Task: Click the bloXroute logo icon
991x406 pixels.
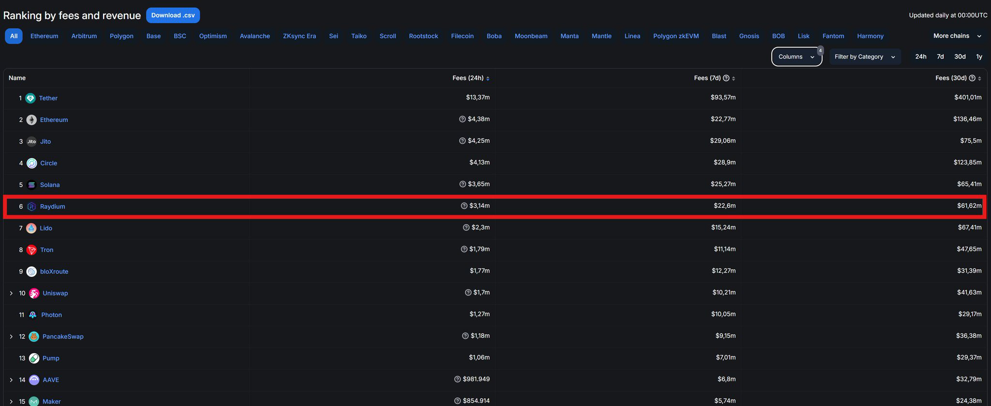Action: point(31,272)
